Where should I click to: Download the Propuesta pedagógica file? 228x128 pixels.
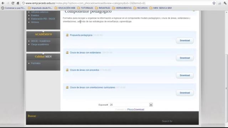tap(185, 41)
